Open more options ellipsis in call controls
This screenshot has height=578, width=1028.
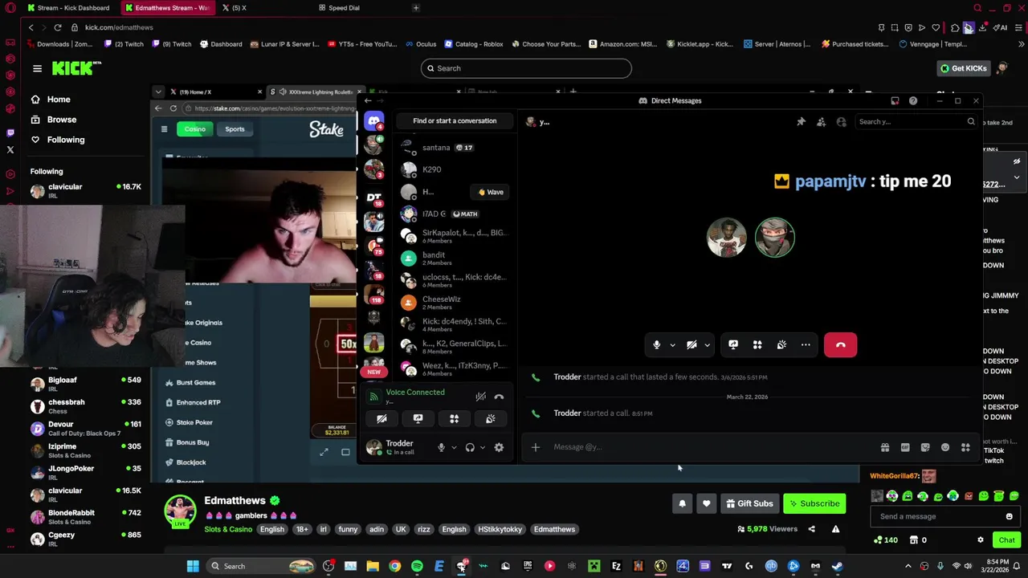(806, 345)
